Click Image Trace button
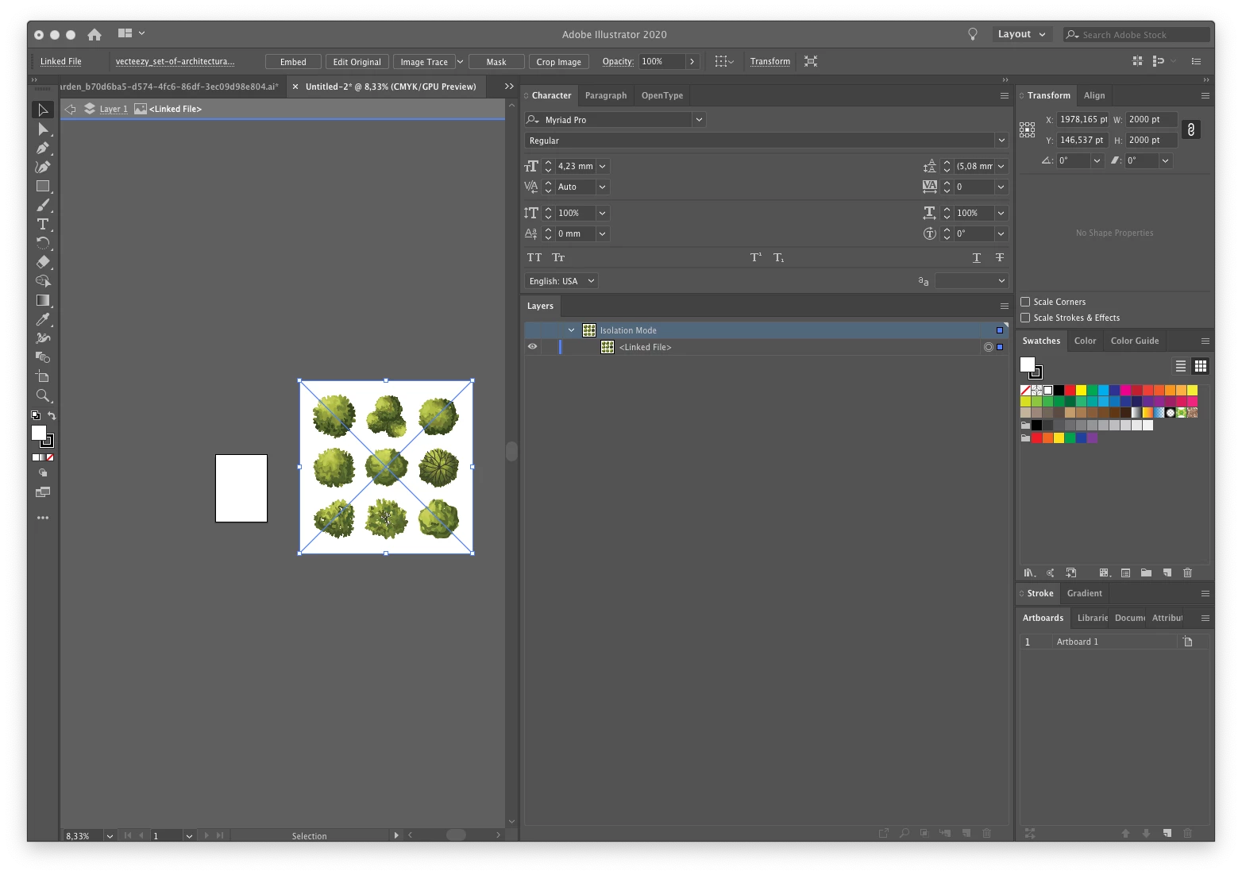Viewport: 1242px width, 875px height. click(424, 61)
